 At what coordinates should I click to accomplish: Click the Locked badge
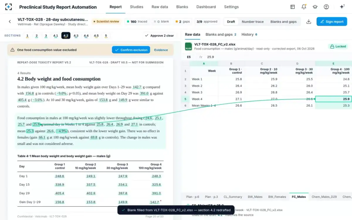[x=338, y=46]
